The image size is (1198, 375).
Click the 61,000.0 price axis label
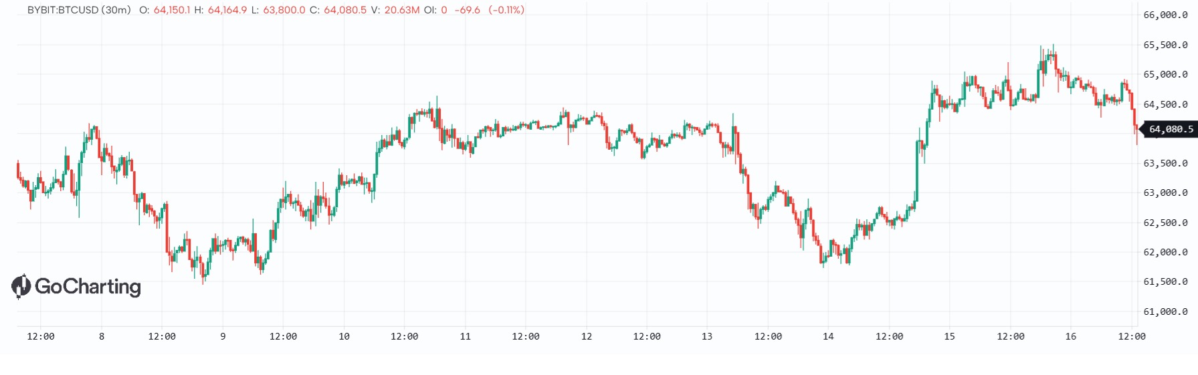(1165, 311)
